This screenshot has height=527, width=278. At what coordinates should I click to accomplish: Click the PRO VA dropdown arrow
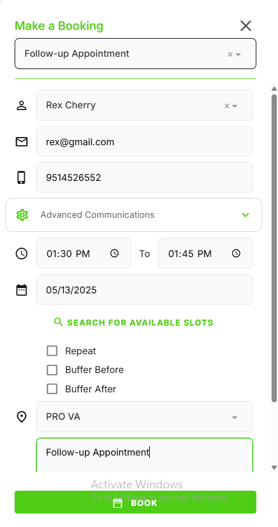235,418
